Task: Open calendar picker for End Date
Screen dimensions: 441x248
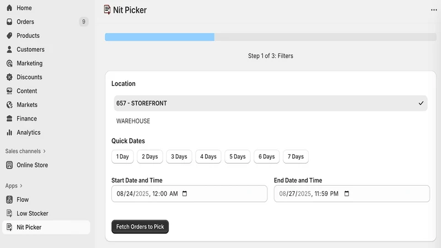Action: click(347, 193)
